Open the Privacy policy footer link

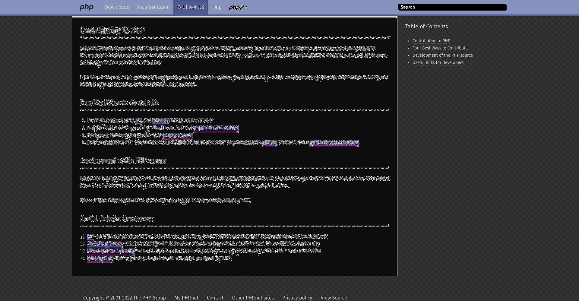[297, 298]
